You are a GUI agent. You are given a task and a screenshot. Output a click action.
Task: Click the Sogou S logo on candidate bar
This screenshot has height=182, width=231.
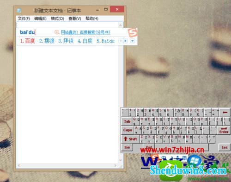(133, 32)
